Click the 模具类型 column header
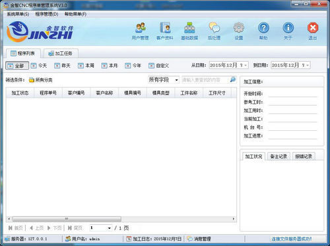Screen dimensions: 330x246 [x=161, y=93]
